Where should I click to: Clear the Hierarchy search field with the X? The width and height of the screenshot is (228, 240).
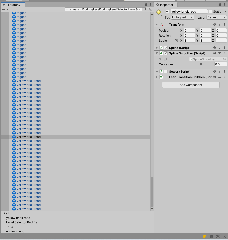(x=140, y=9)
